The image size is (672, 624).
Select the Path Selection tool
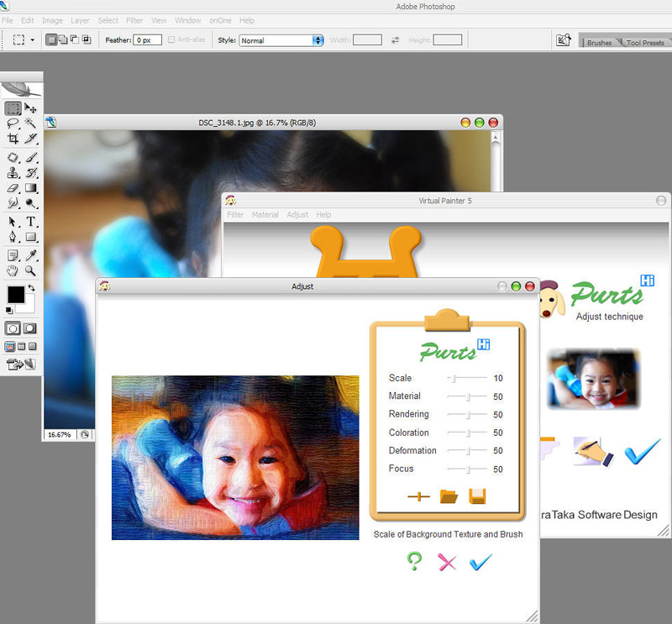tap(13, 222)
